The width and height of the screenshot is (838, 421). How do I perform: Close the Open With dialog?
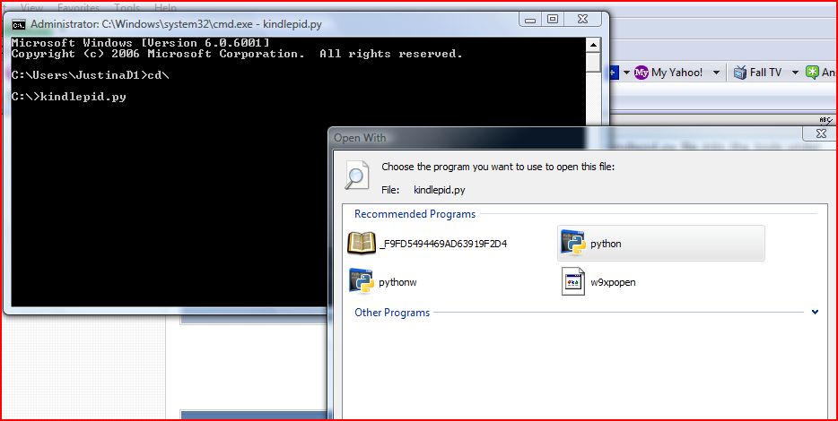pos(822,133)
